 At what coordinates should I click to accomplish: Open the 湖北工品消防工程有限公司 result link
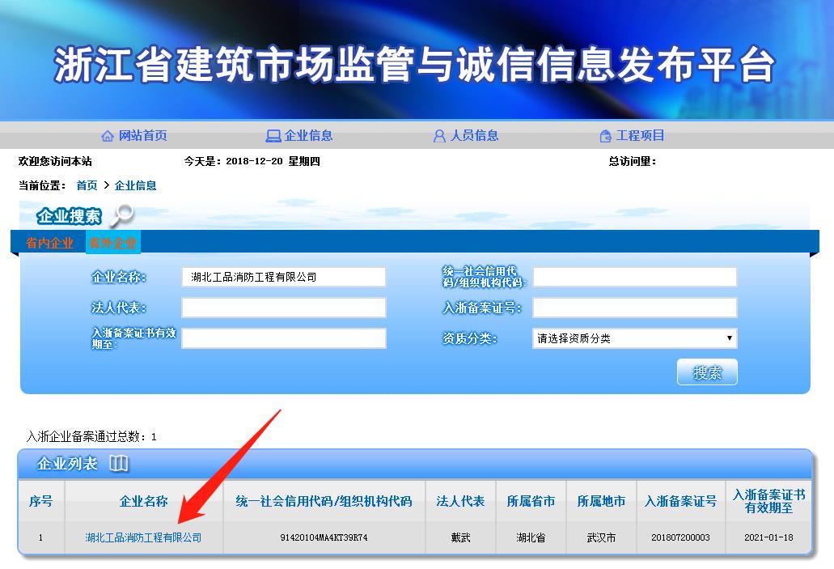[x=144, y=537]
